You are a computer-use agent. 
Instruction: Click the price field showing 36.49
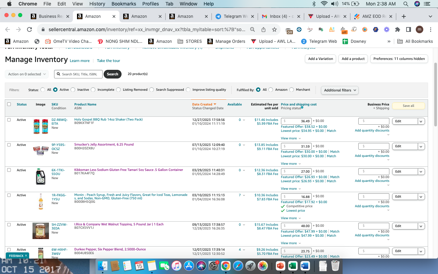pyautogui.click(x=296, y=121)
